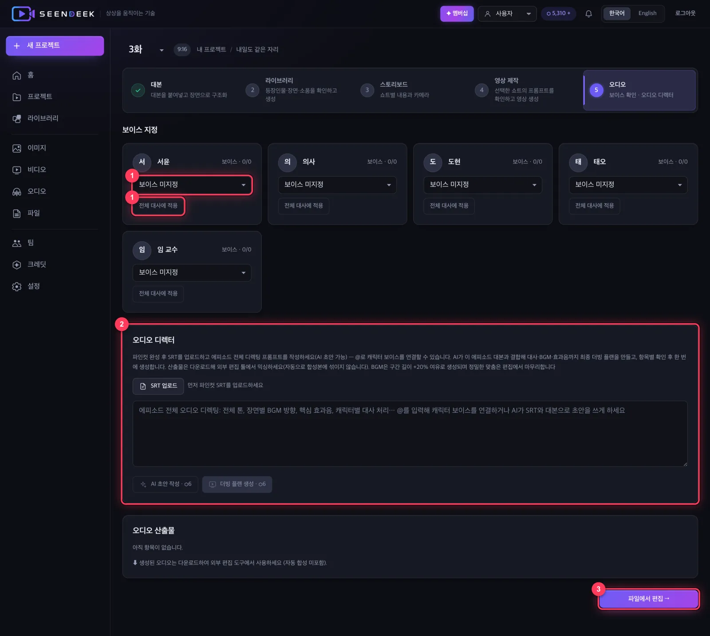Open 서윤 voice selection dropdown
Image resolution: width=710 pixels, height=636 pixels.
pos(192,185)
